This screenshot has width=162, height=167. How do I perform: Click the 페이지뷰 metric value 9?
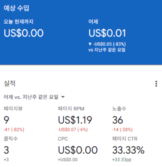pos(6,120)
